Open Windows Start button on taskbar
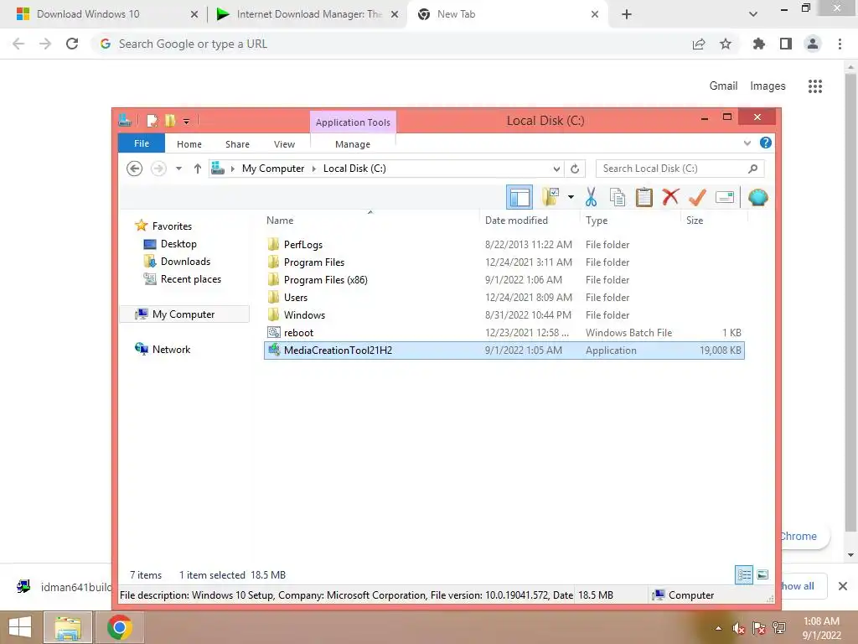858x644 pixels. click(x=20, y=627)
